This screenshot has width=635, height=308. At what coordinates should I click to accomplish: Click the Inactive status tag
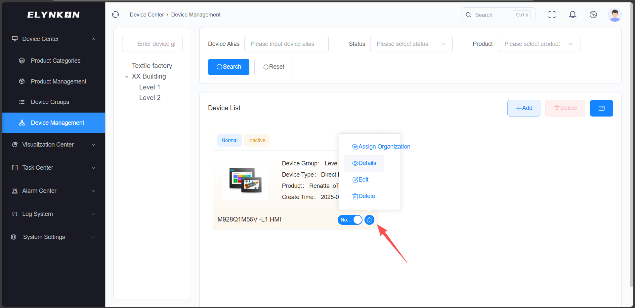click(257, 140)
